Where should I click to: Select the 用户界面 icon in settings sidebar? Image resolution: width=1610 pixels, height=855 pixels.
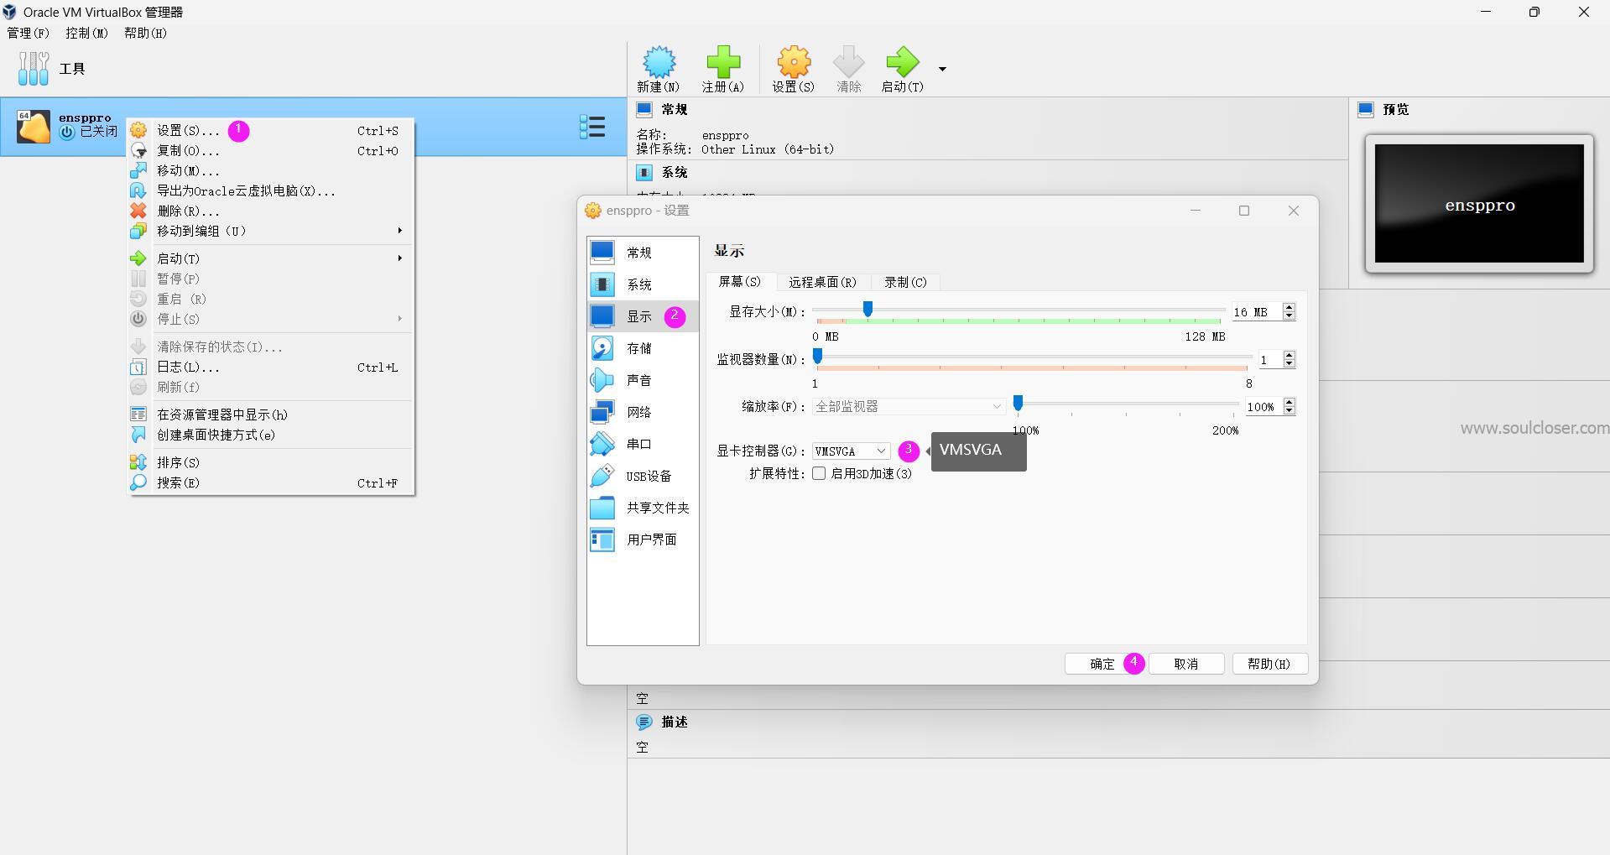(x=602, y=540)
